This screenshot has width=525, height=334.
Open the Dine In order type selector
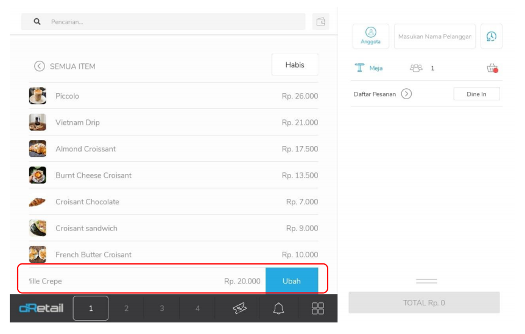(476, 94)
